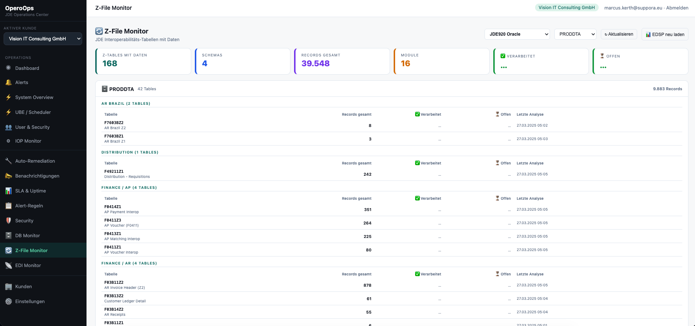Click the Einstellungen gear icon
Viewport: 695px width, 326px height.
[8, 301]
